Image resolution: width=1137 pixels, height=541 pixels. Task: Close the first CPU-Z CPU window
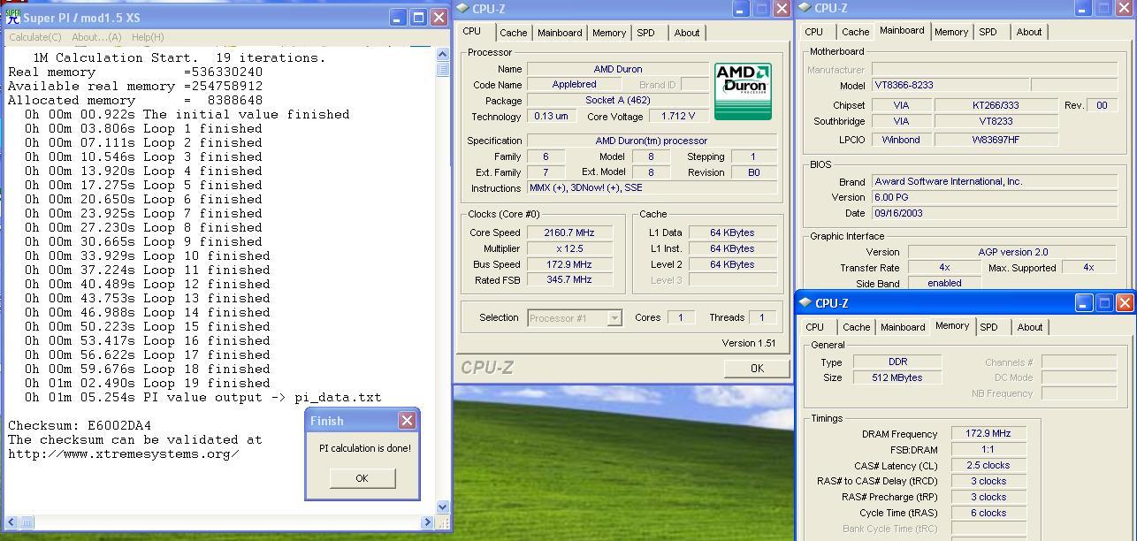[x=782, y=9]
